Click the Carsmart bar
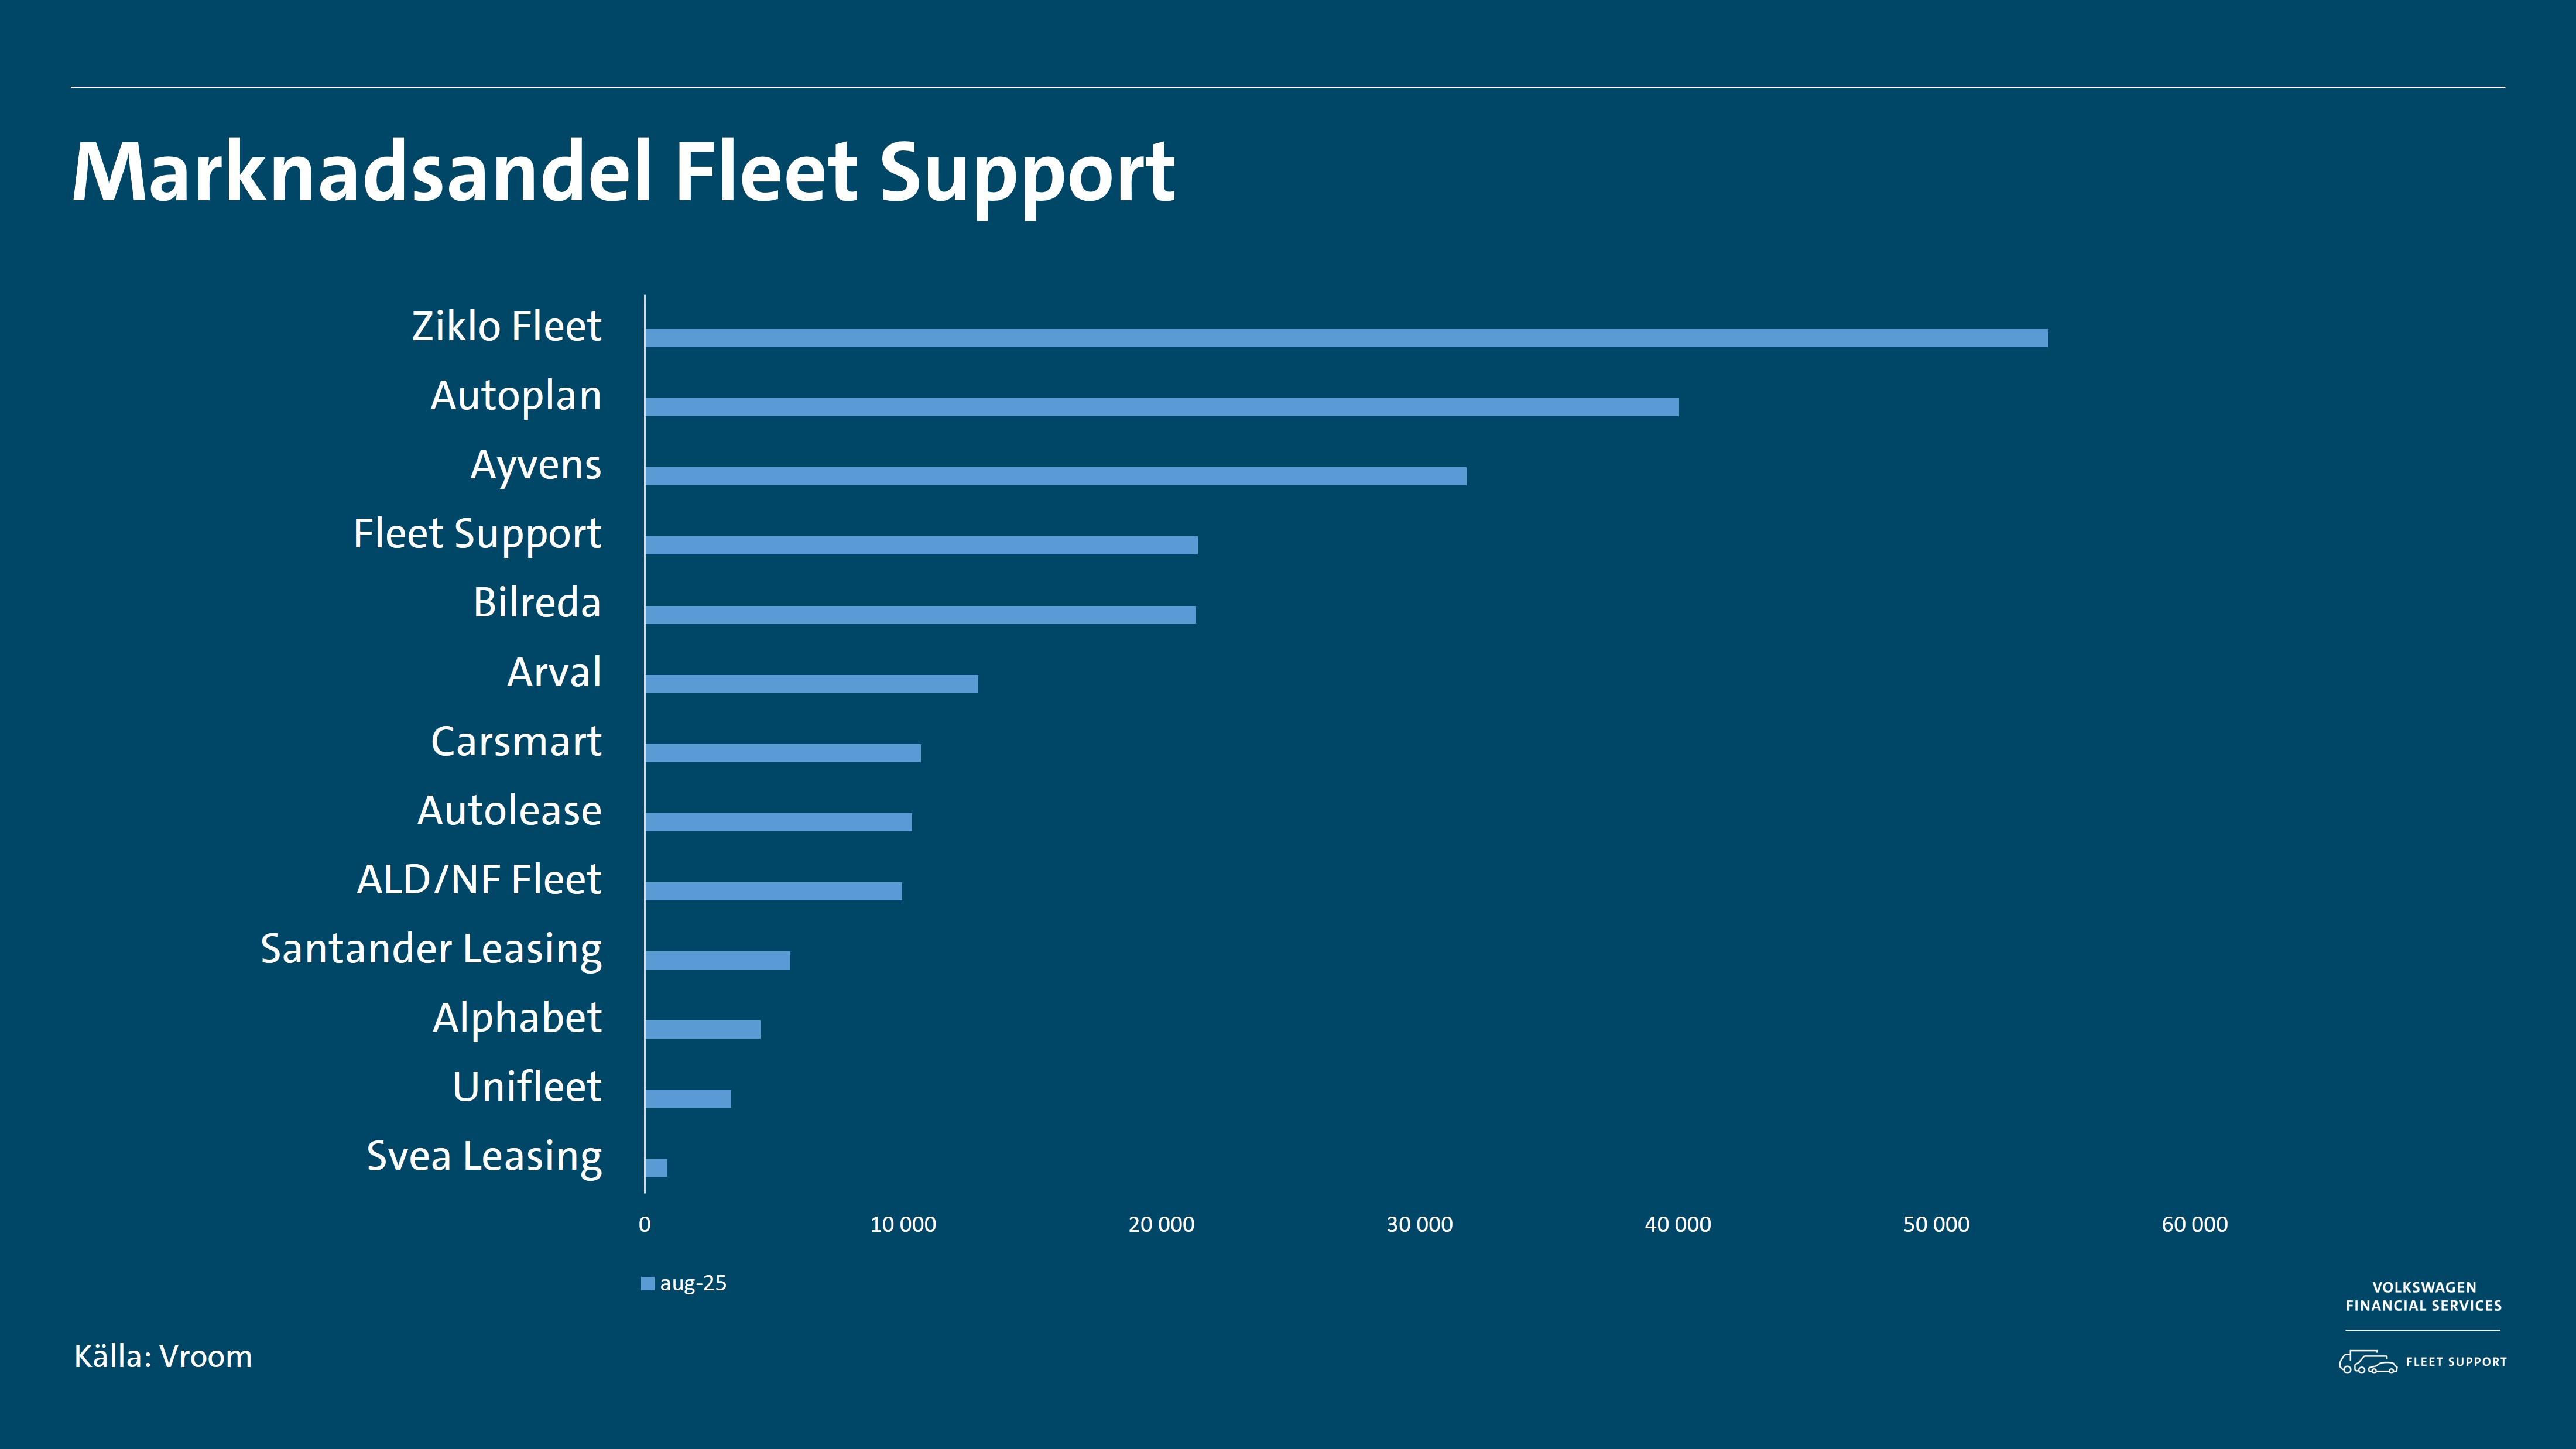 (x=782, y=753)
